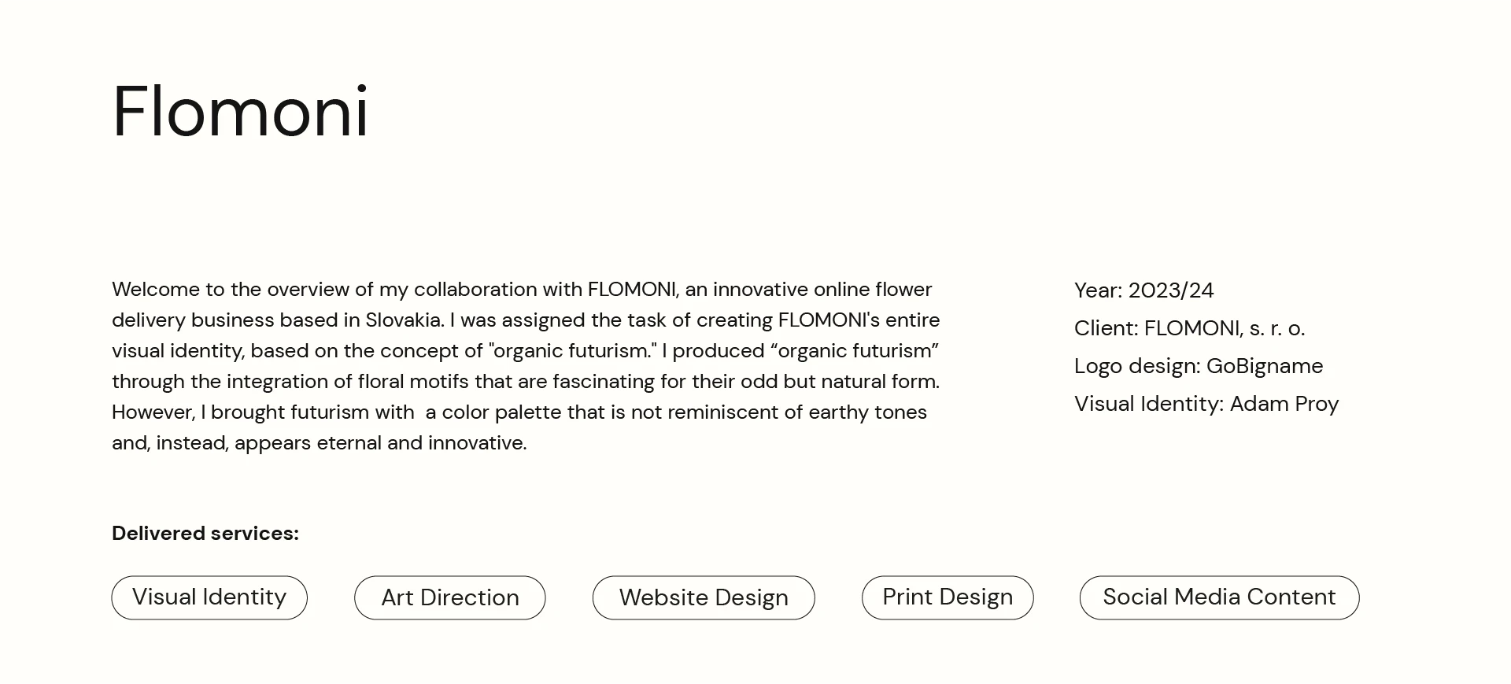The image size is (1511, 684).
Task: Click the Visual Identity pill
Action: pos(209,597)
